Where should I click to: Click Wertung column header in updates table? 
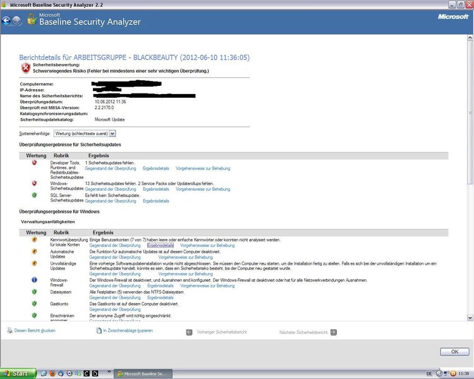click(36, 155)
